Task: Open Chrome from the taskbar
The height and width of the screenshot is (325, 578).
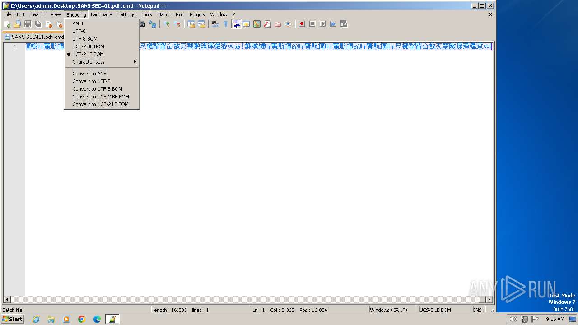Action: pos(82,319)
